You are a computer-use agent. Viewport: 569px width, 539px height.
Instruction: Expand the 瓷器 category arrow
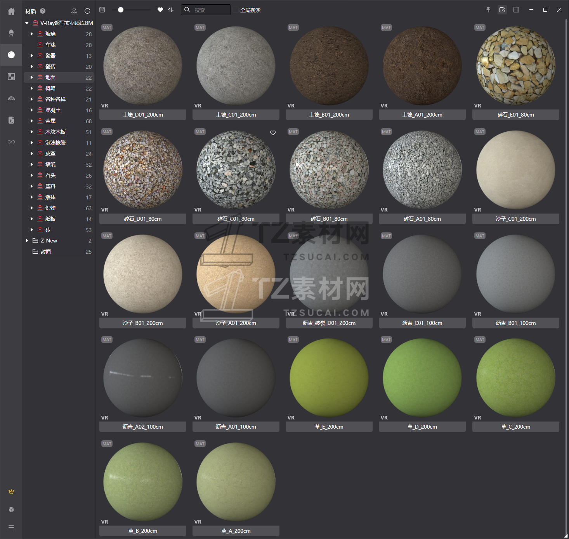(31, 56)
